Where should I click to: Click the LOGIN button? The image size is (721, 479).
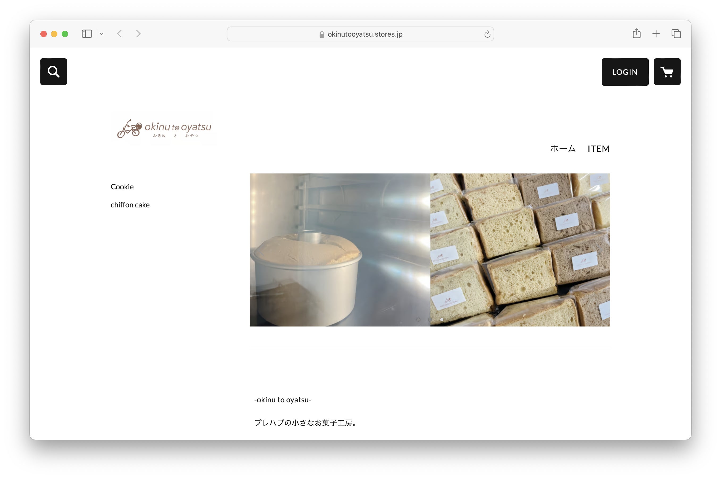pyautogui.click(x=625, y=72)
